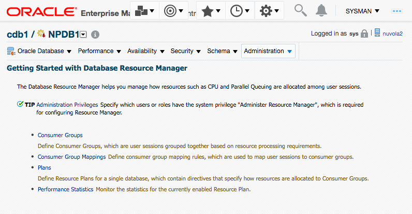The width and height of the screenshot is (412, 214).
Task: Open the Setup gear icon menu
Action: (x=269, y=11)
